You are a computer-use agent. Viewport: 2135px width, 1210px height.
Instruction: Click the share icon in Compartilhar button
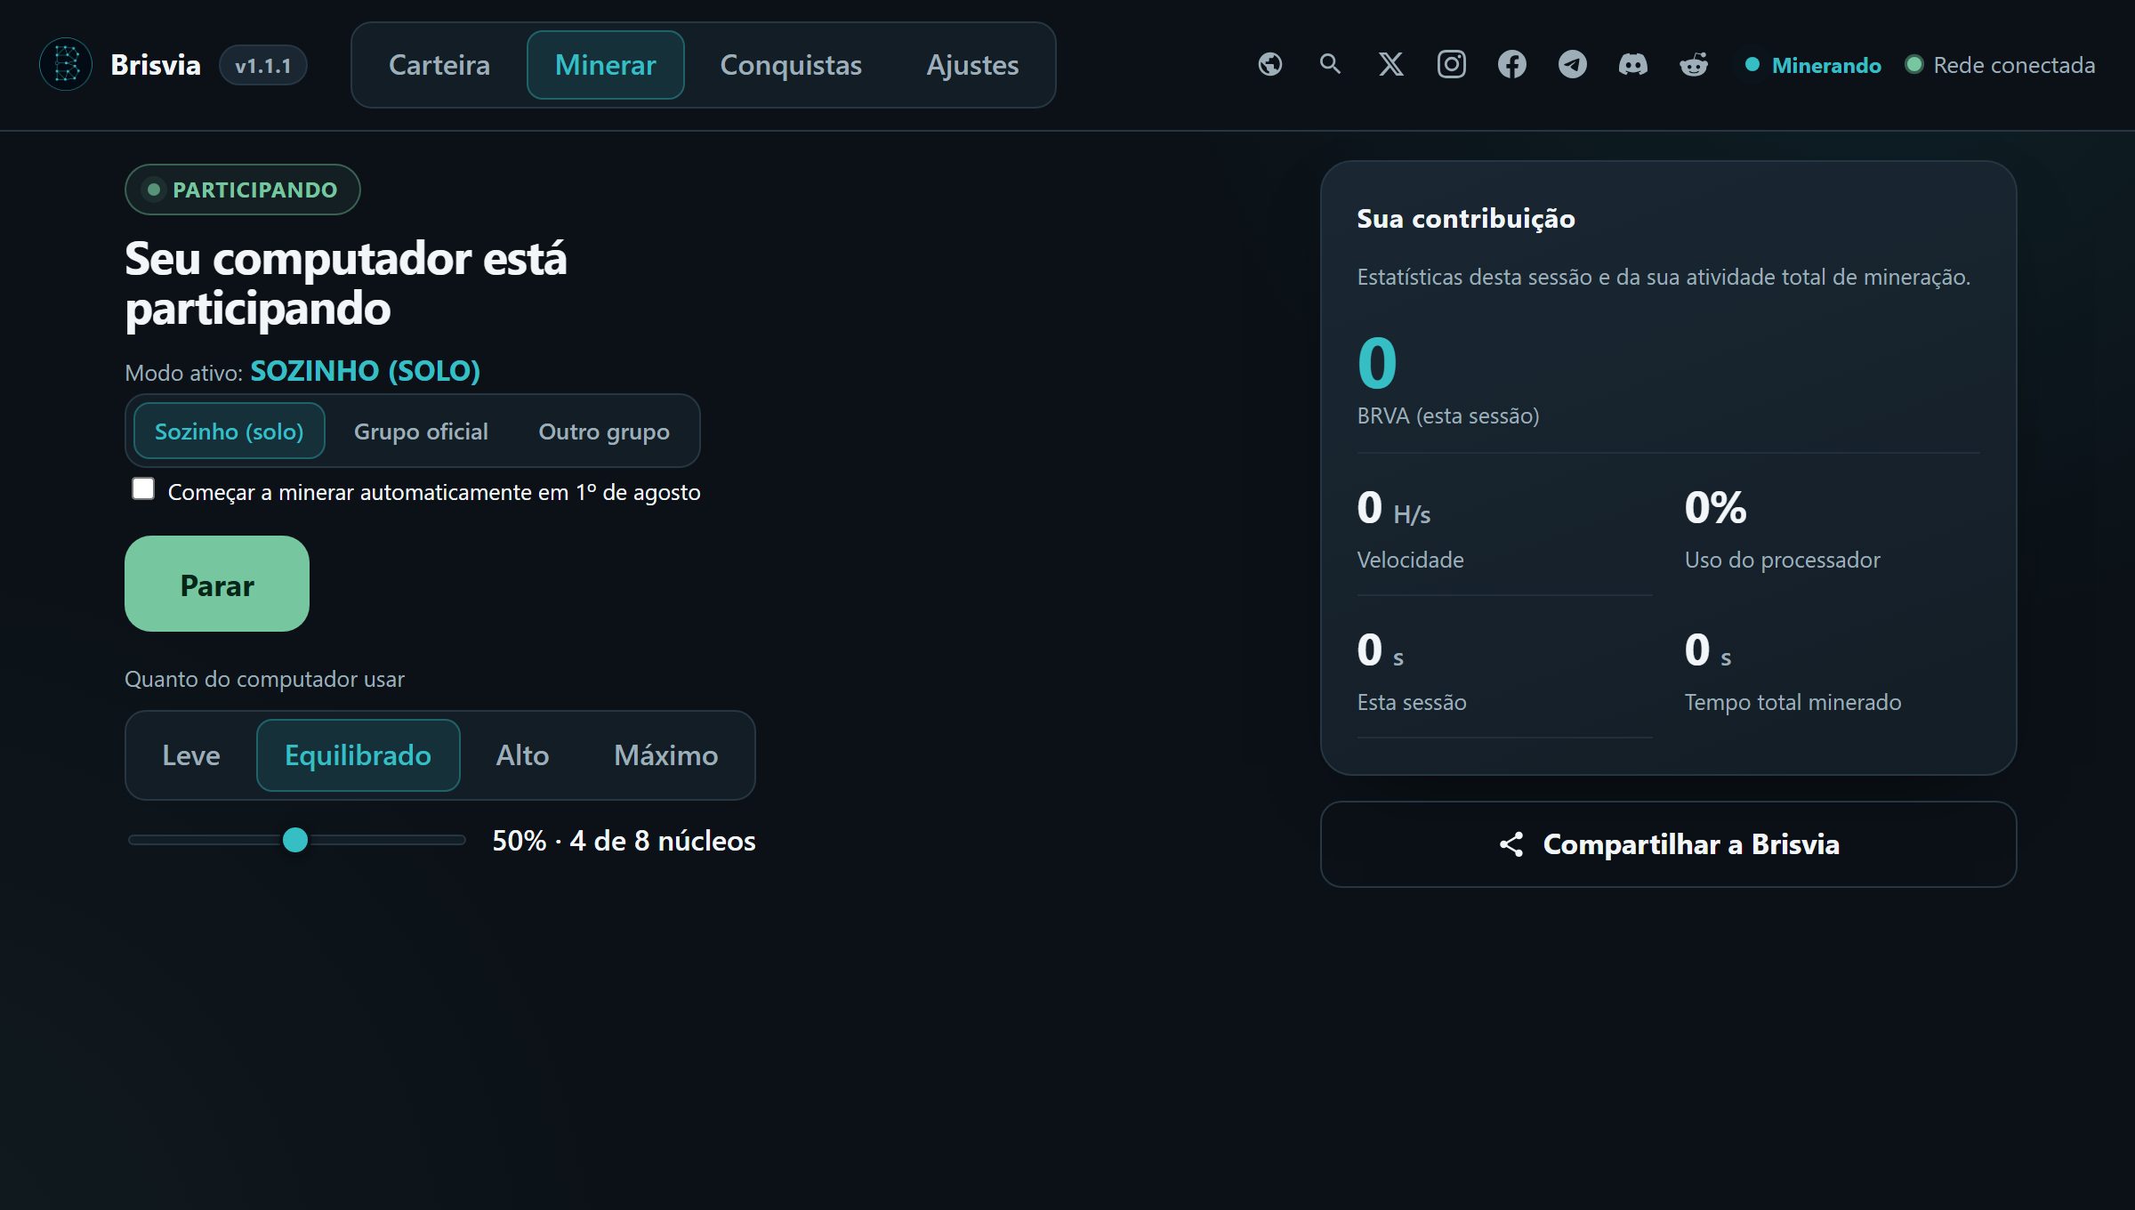(1511, 844)
